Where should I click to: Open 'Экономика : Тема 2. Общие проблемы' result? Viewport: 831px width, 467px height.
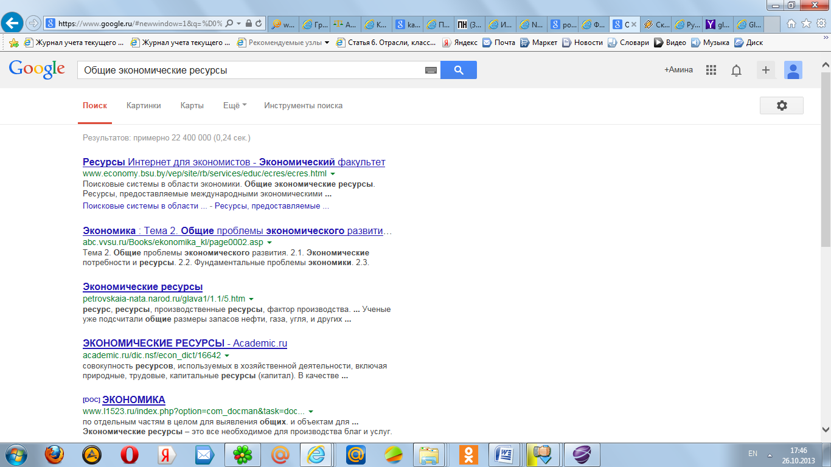pos(237,231)
